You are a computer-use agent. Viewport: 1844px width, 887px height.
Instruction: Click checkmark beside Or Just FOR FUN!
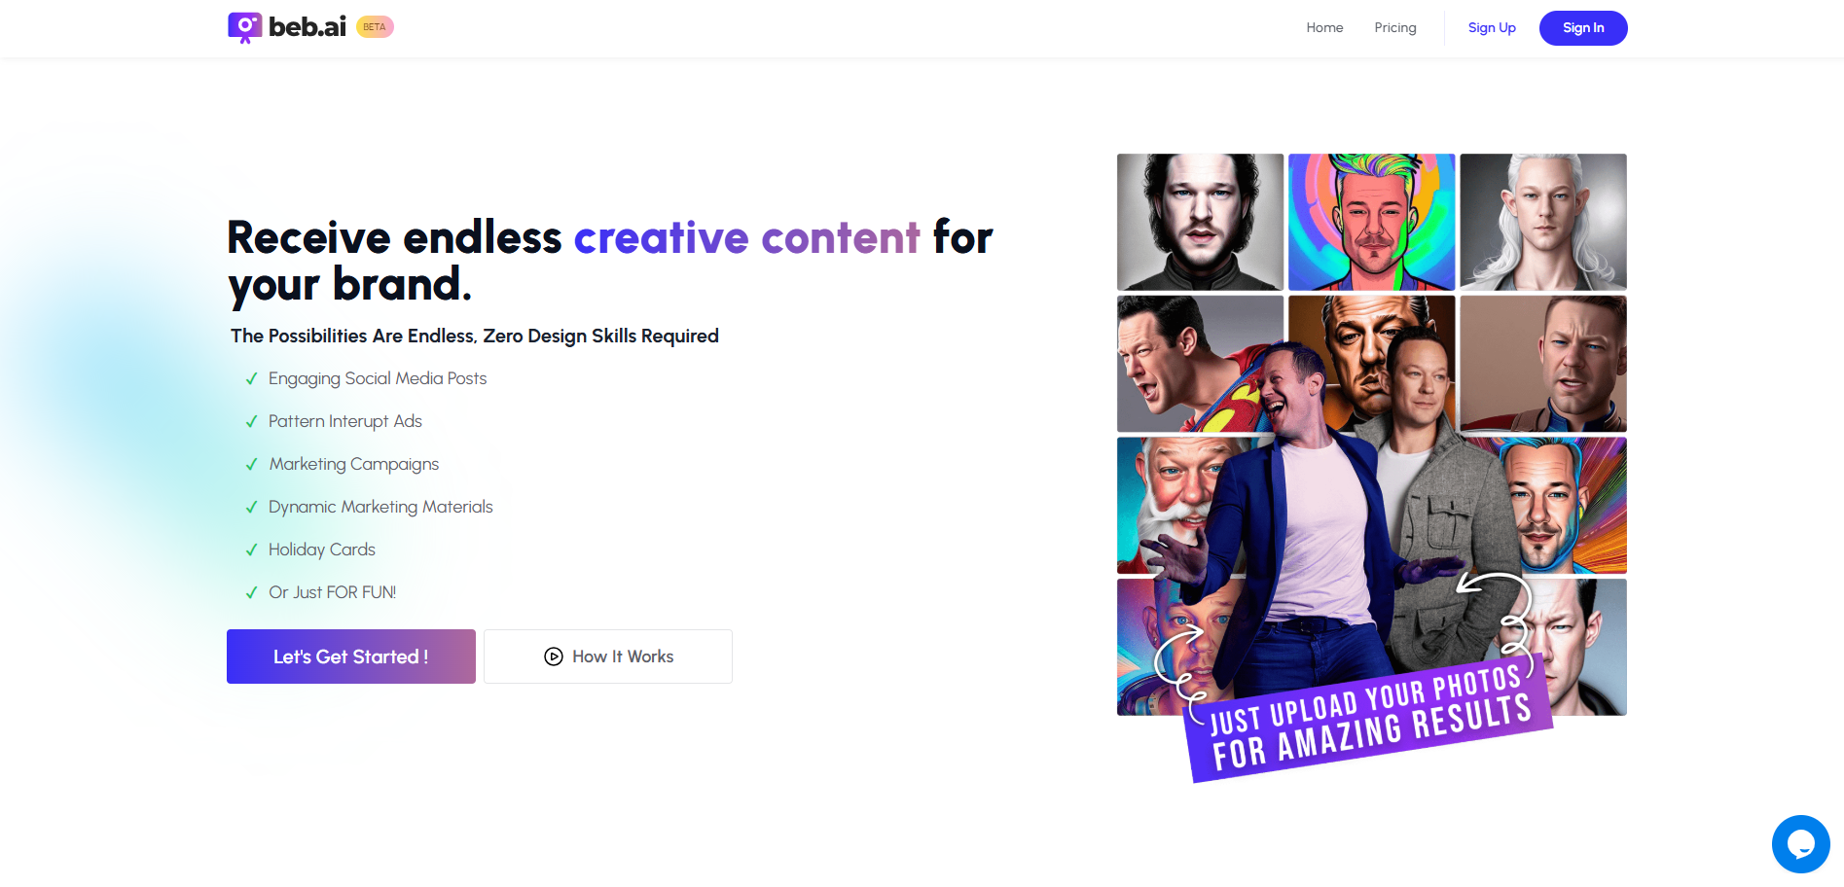[x=251, y=592]
